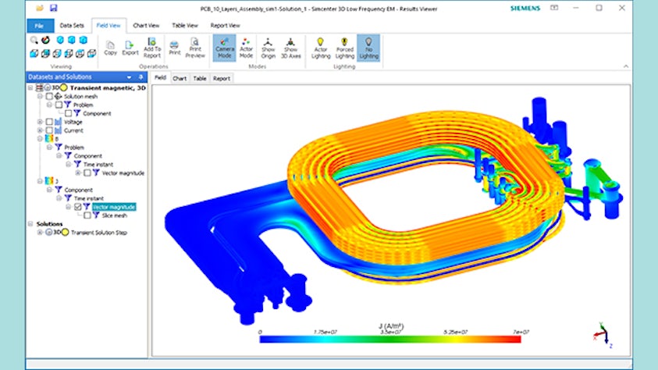Collapse the ribbon using the chevron
This screenshot has width=658, height=370.
pyautogui.click(x=626, y=66)
